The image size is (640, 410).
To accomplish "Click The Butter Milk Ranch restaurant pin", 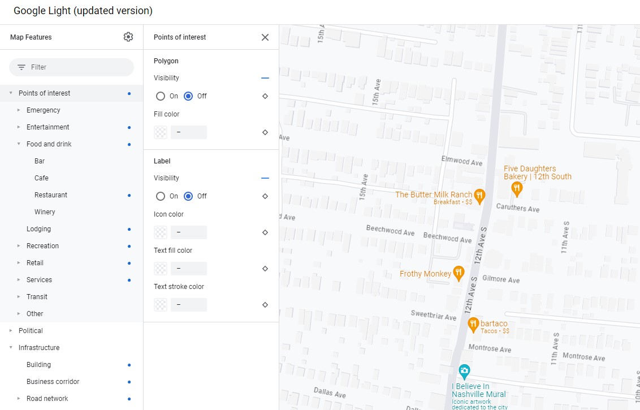I will point(479,196).
